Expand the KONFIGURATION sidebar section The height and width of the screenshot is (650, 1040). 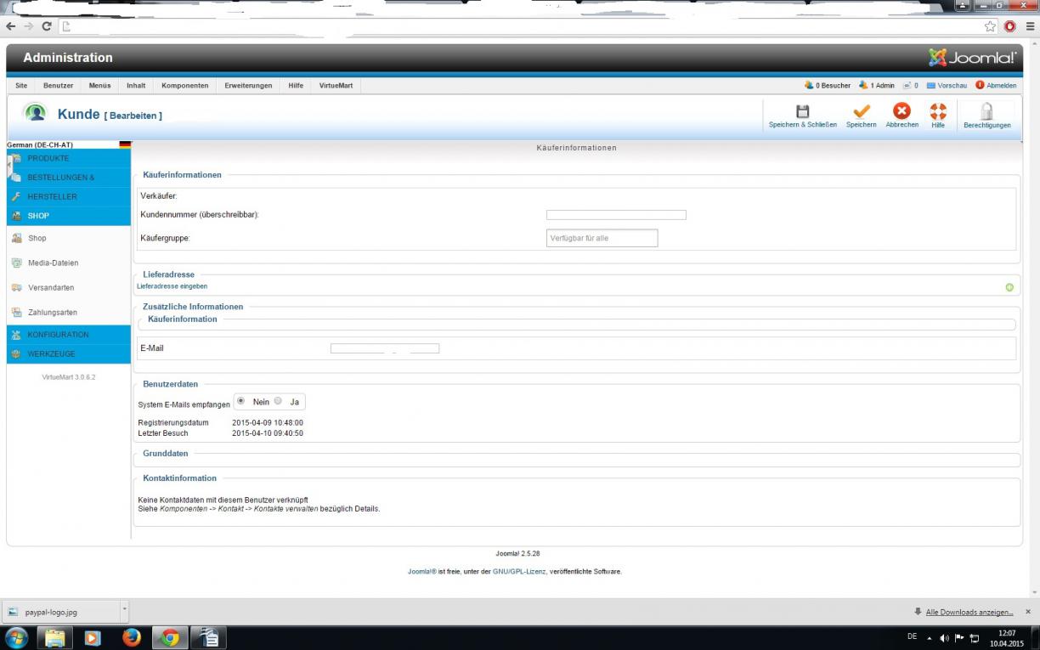[58, 335]
